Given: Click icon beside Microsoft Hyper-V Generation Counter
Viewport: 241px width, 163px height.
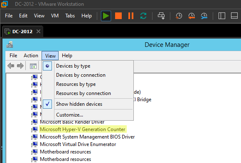Looking at the screenshot, I should [34, 129].
